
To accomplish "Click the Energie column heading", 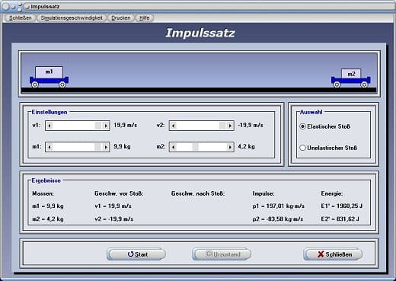I will click(x=332, y=193).
